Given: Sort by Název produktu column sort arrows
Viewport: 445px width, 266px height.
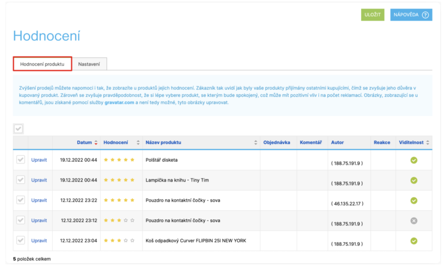Looking at the screenshot, I should 256,143.
